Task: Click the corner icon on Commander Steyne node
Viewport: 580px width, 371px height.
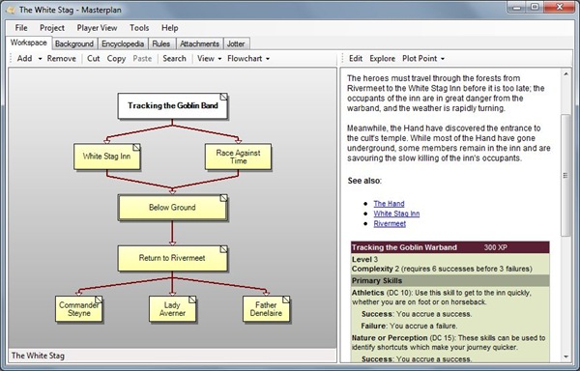Action: tap(99, 300)
